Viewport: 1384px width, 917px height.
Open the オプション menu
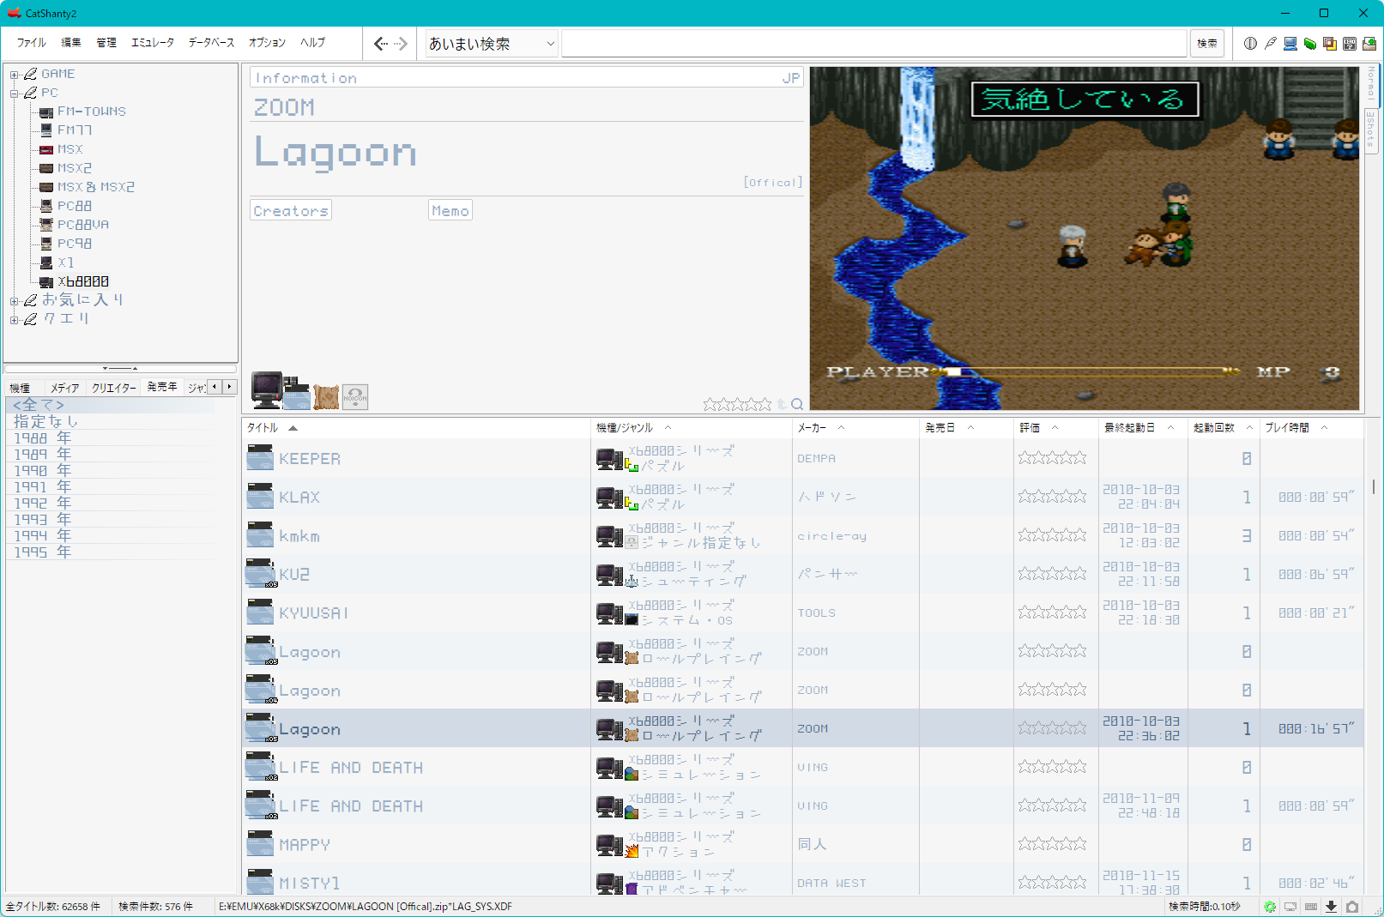pos(267,43)
